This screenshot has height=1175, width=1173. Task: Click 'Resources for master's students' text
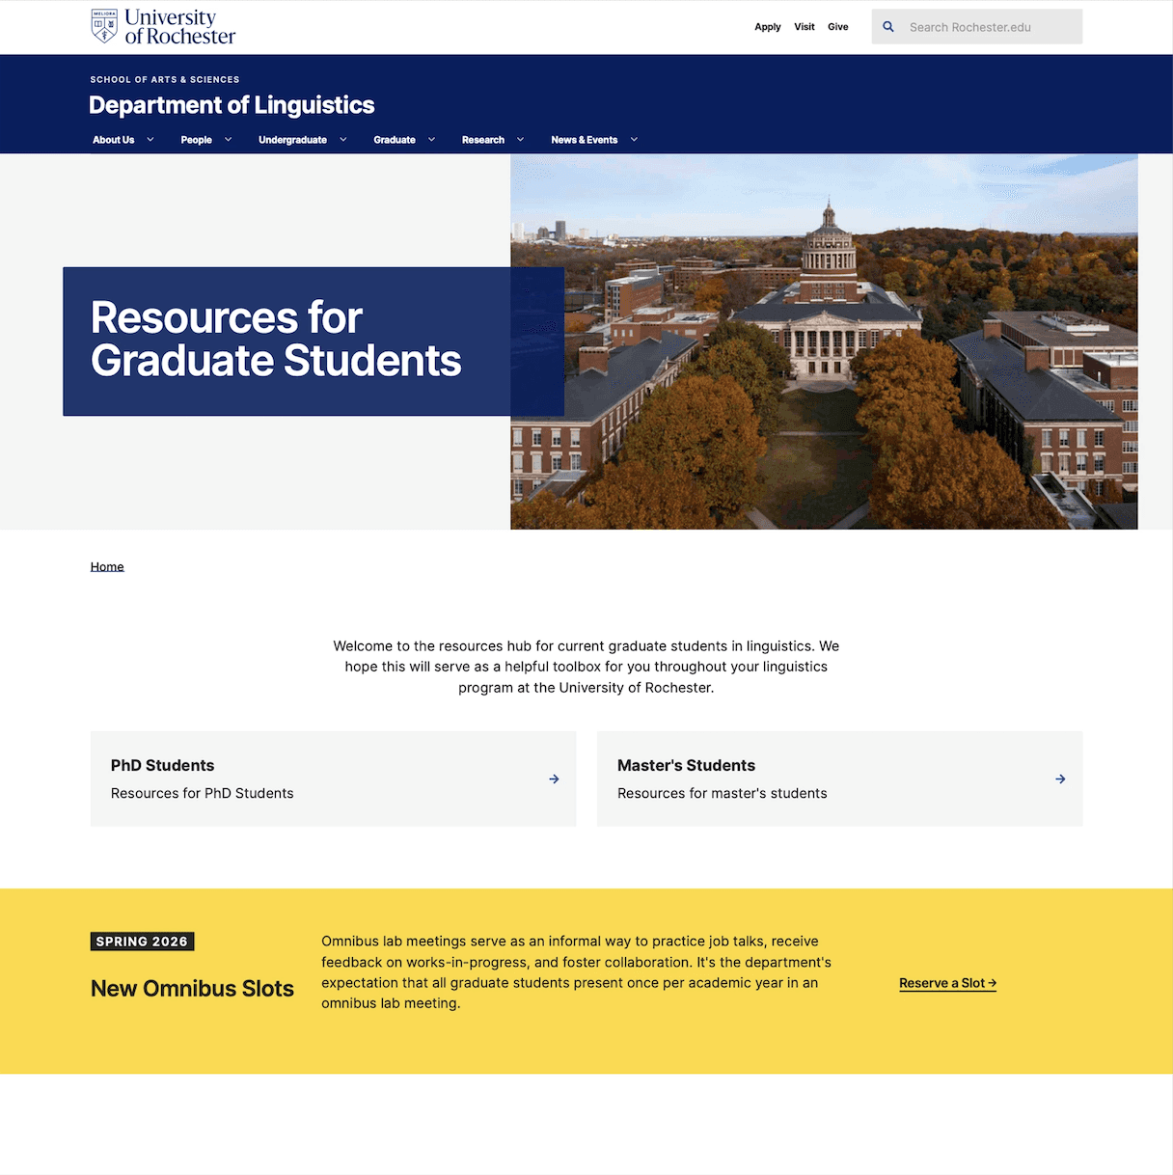coord(723,793)
